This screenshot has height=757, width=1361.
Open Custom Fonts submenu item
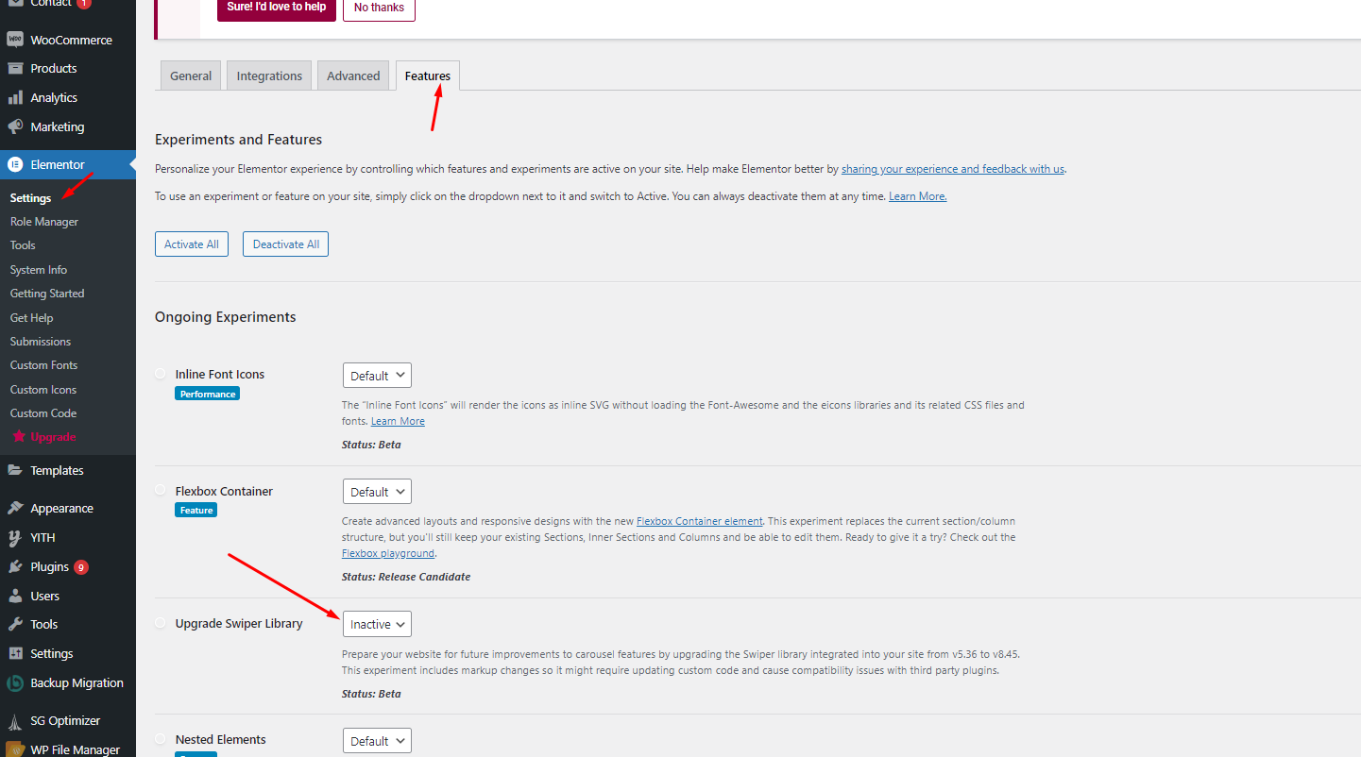click(x=43, y=365)
